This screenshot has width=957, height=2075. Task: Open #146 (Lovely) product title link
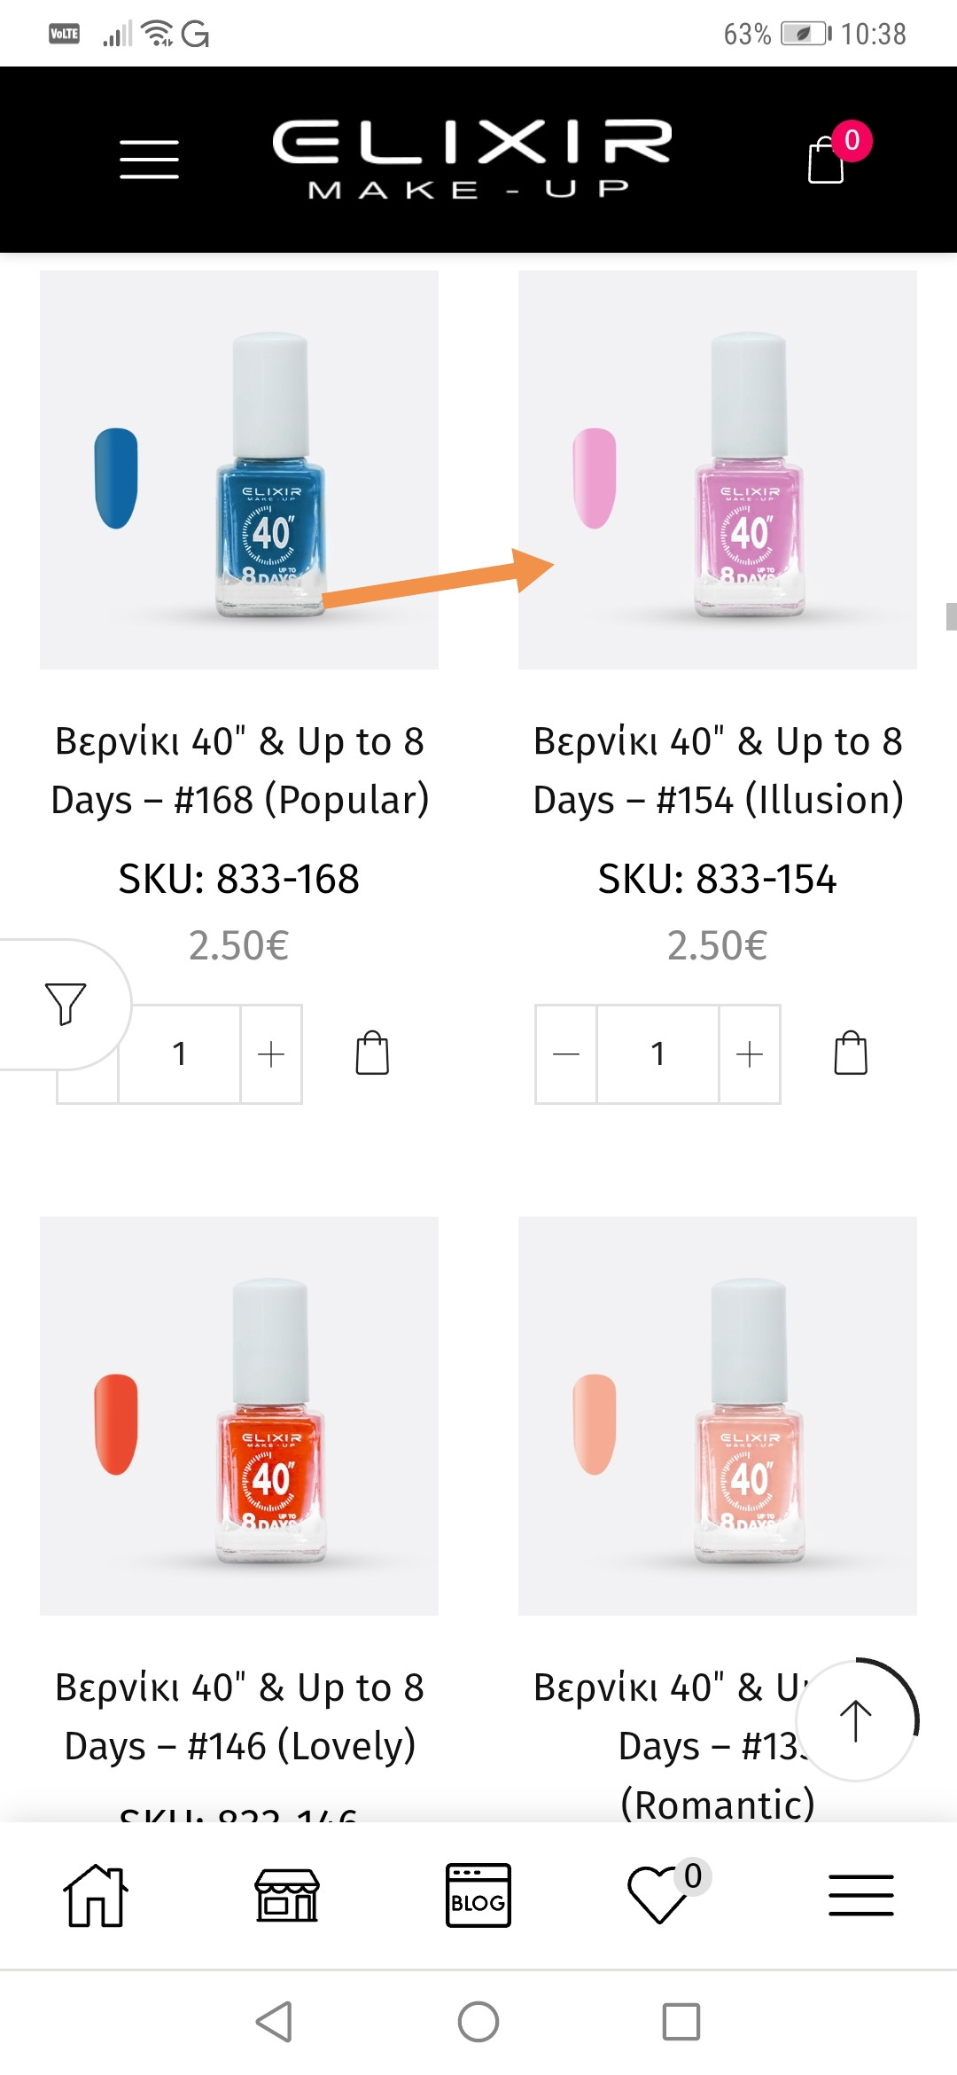[x=239, y=1716]
